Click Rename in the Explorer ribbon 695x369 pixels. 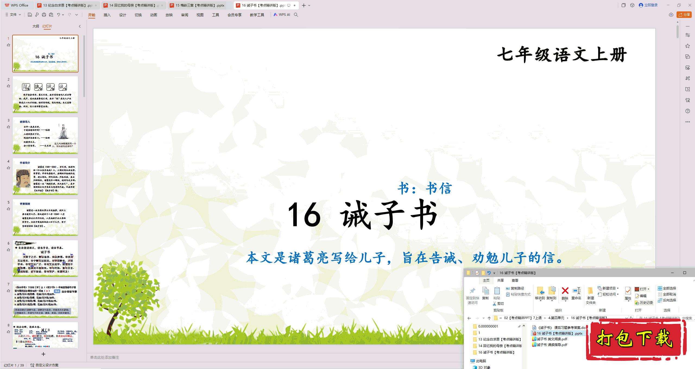576,293
